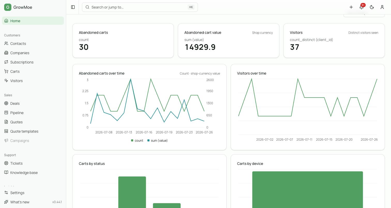
Task: Click the tallest Carts by status bar
Action: [x=132, y=192]
